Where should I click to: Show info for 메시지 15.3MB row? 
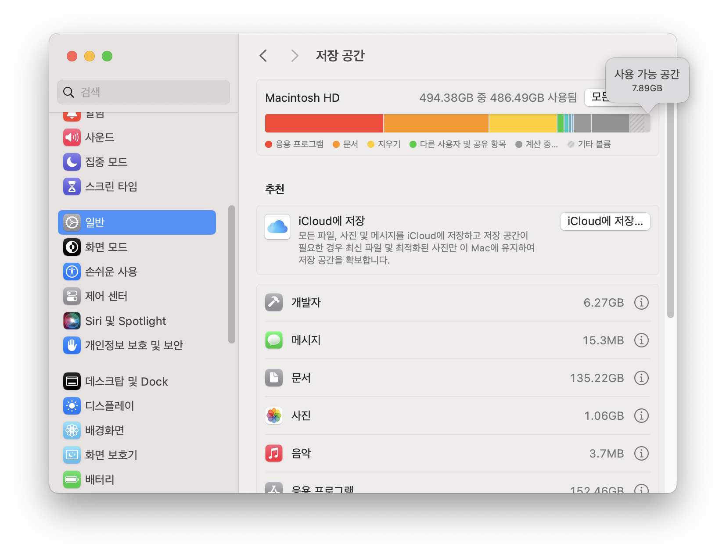pyautogui.click(x=641, y=340)
